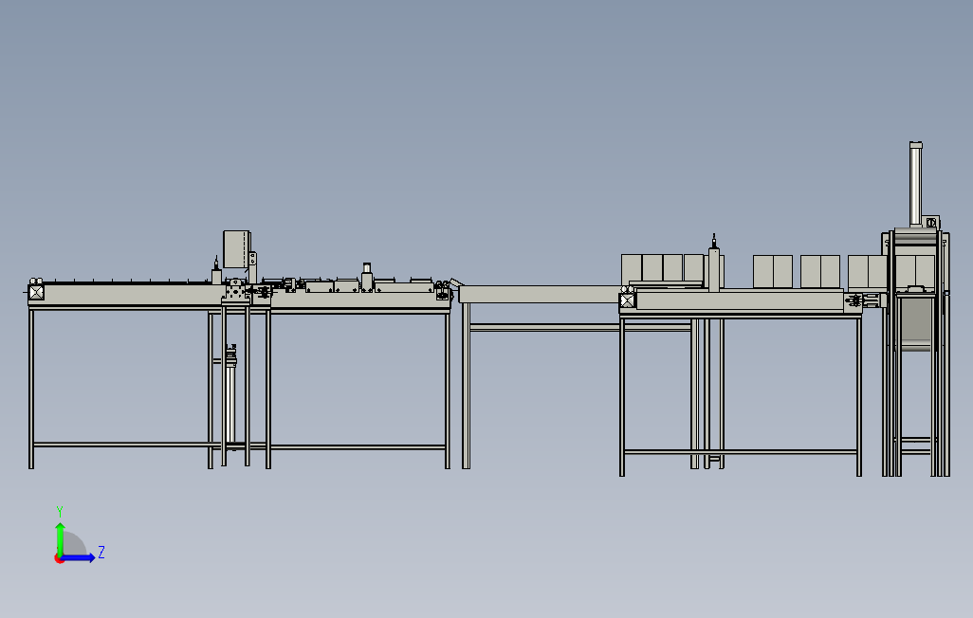This screenshot has width=973, height=618.
Task: Select the tall vertical cylinder at far right
Action: tap(915, 184)
